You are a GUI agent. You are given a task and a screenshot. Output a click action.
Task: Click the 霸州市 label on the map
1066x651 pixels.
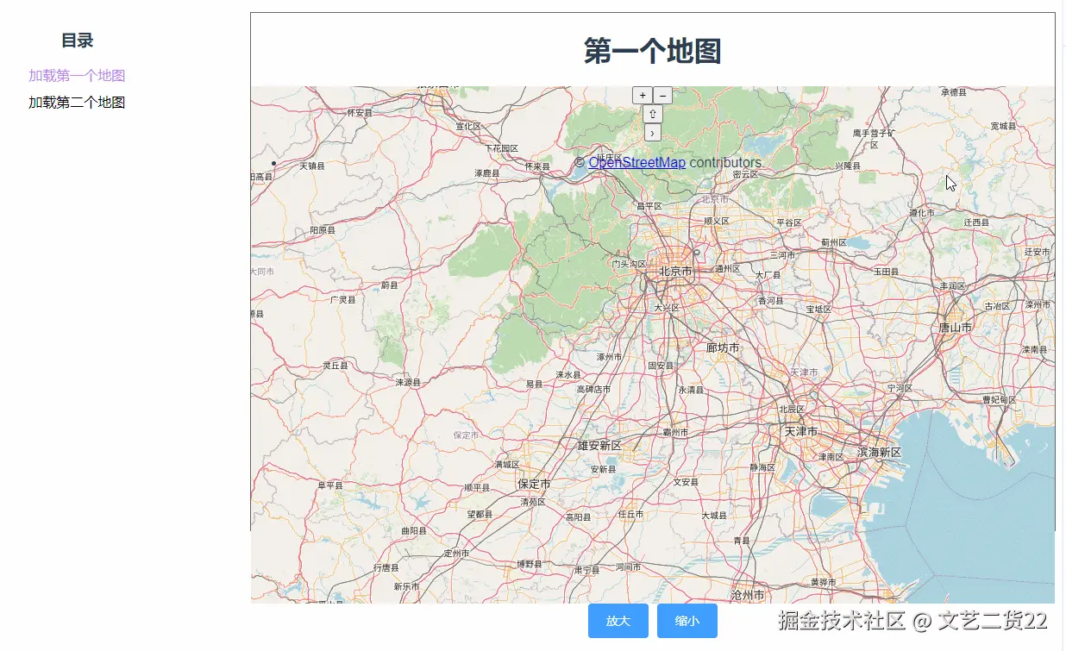[x=675, y=433]
